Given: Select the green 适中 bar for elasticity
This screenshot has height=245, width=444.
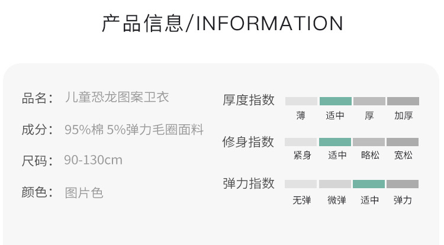Looking at the screenshot, I should (x=369, y=184).
